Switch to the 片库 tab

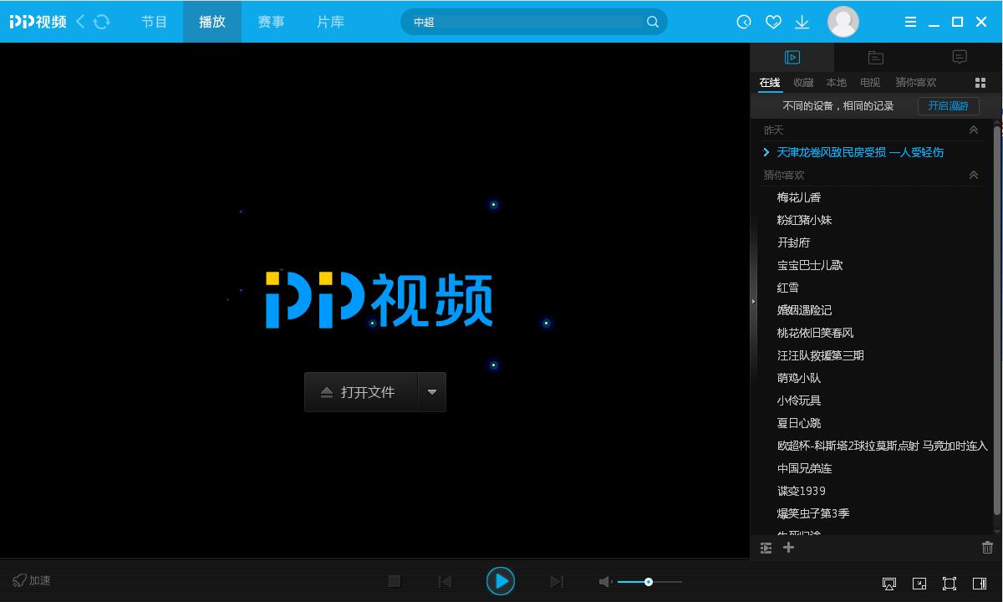[x=329, y=22]
